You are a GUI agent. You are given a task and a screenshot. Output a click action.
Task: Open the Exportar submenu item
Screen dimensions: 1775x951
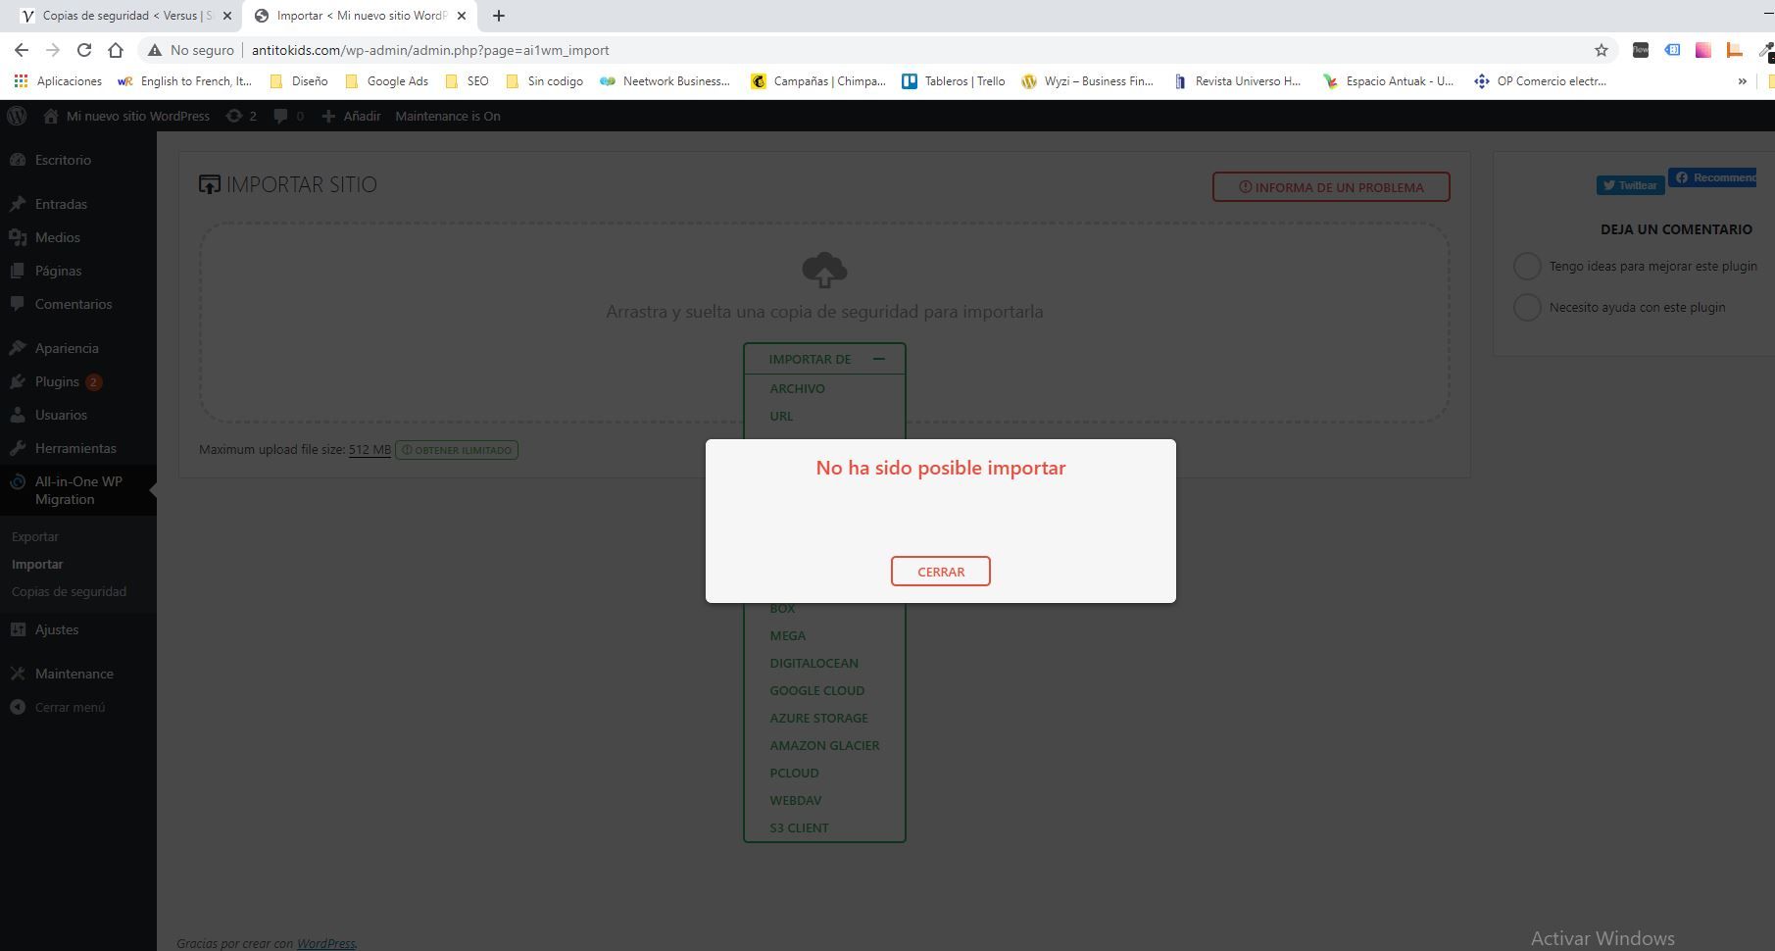click(x=35, y=536)
